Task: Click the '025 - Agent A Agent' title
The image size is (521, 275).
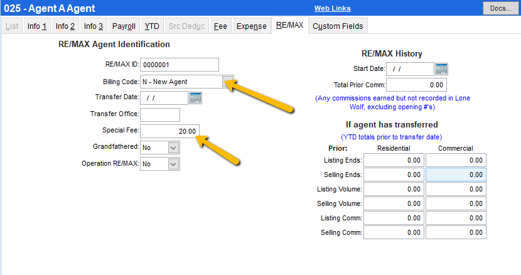Action: tap(50, 8)
